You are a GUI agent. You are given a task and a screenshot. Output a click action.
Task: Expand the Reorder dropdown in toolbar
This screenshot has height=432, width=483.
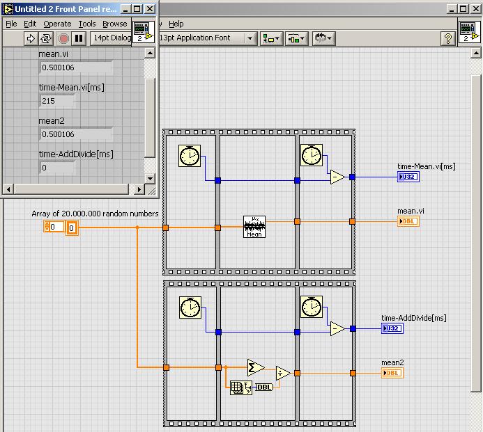pyautogui.click(x=324, y=38)
